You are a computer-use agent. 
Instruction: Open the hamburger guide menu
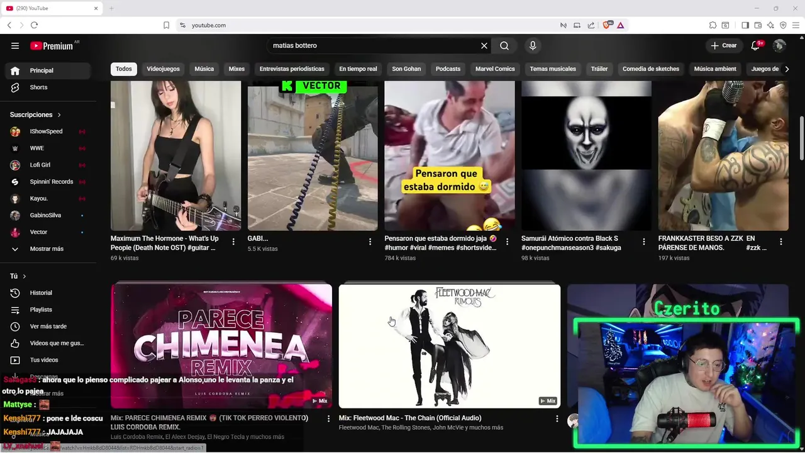pyautogui.click(x=15, y=45)
